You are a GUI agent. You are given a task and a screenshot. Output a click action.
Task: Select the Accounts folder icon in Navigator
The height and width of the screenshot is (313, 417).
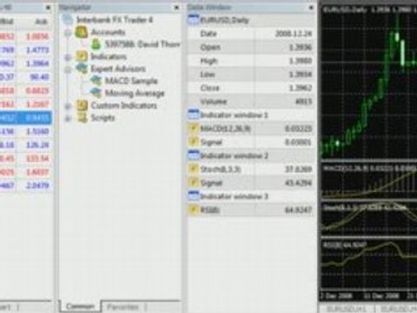pyautogui.click(x=82, y=32)
